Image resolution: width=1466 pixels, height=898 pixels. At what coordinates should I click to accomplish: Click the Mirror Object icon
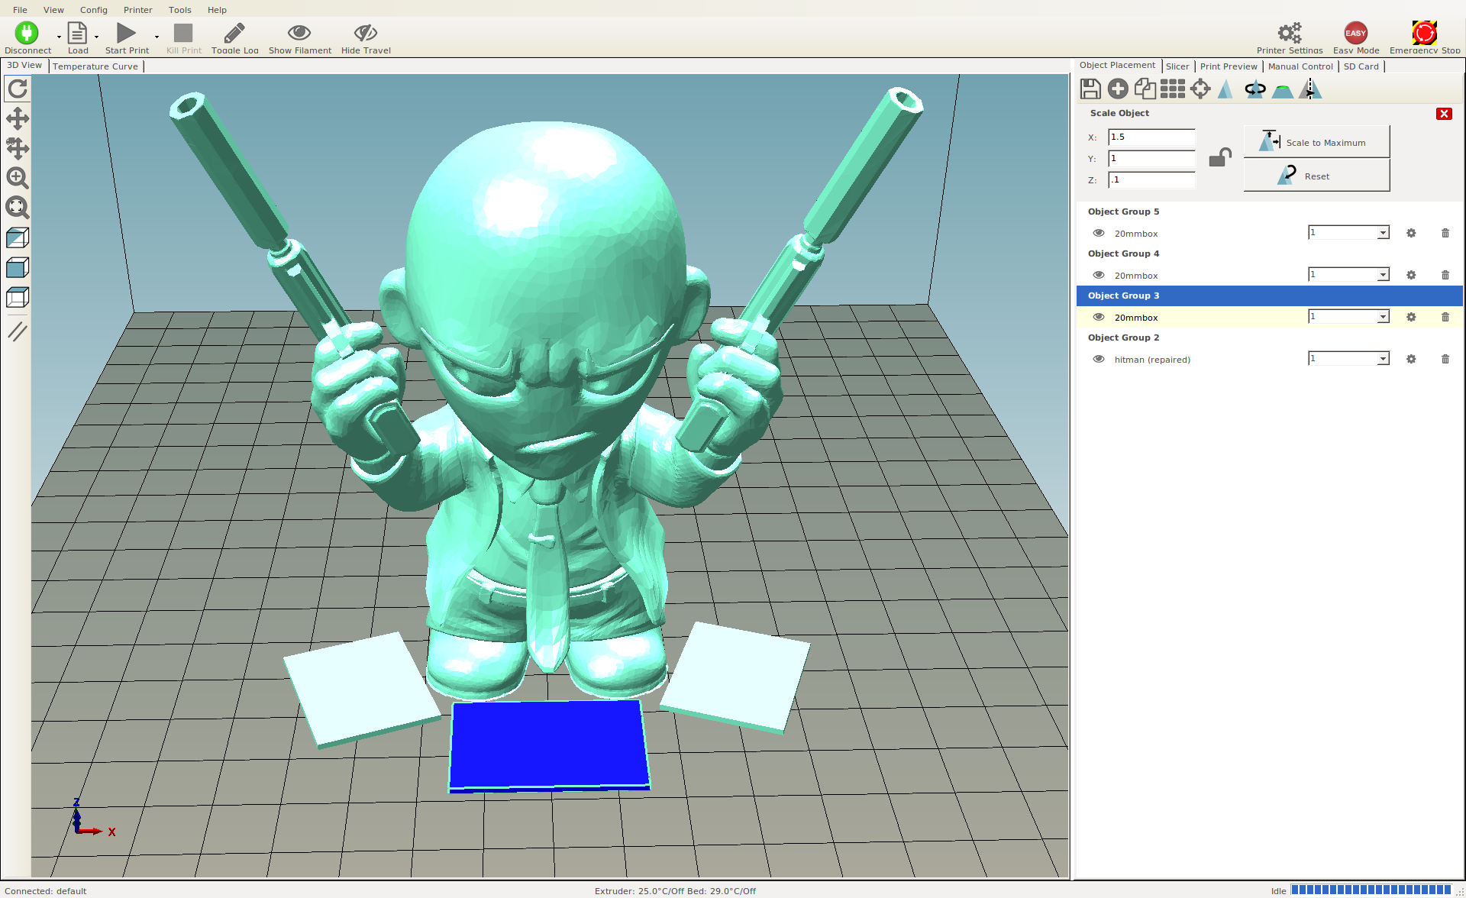[1310, 89]
